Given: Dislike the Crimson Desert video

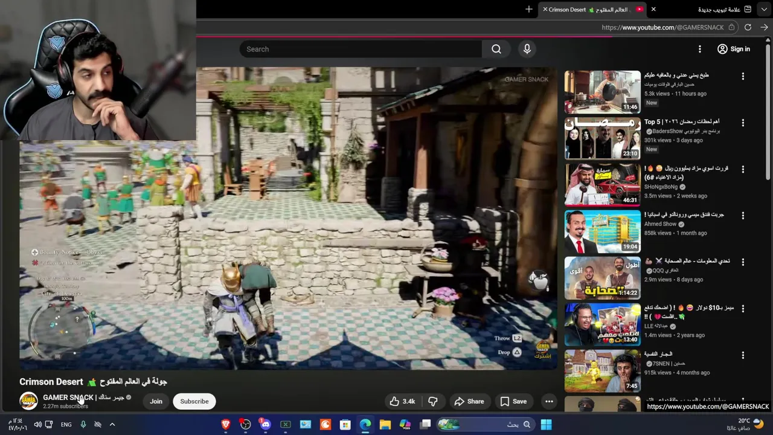Looking at the screenshot, I should point(432,401).
